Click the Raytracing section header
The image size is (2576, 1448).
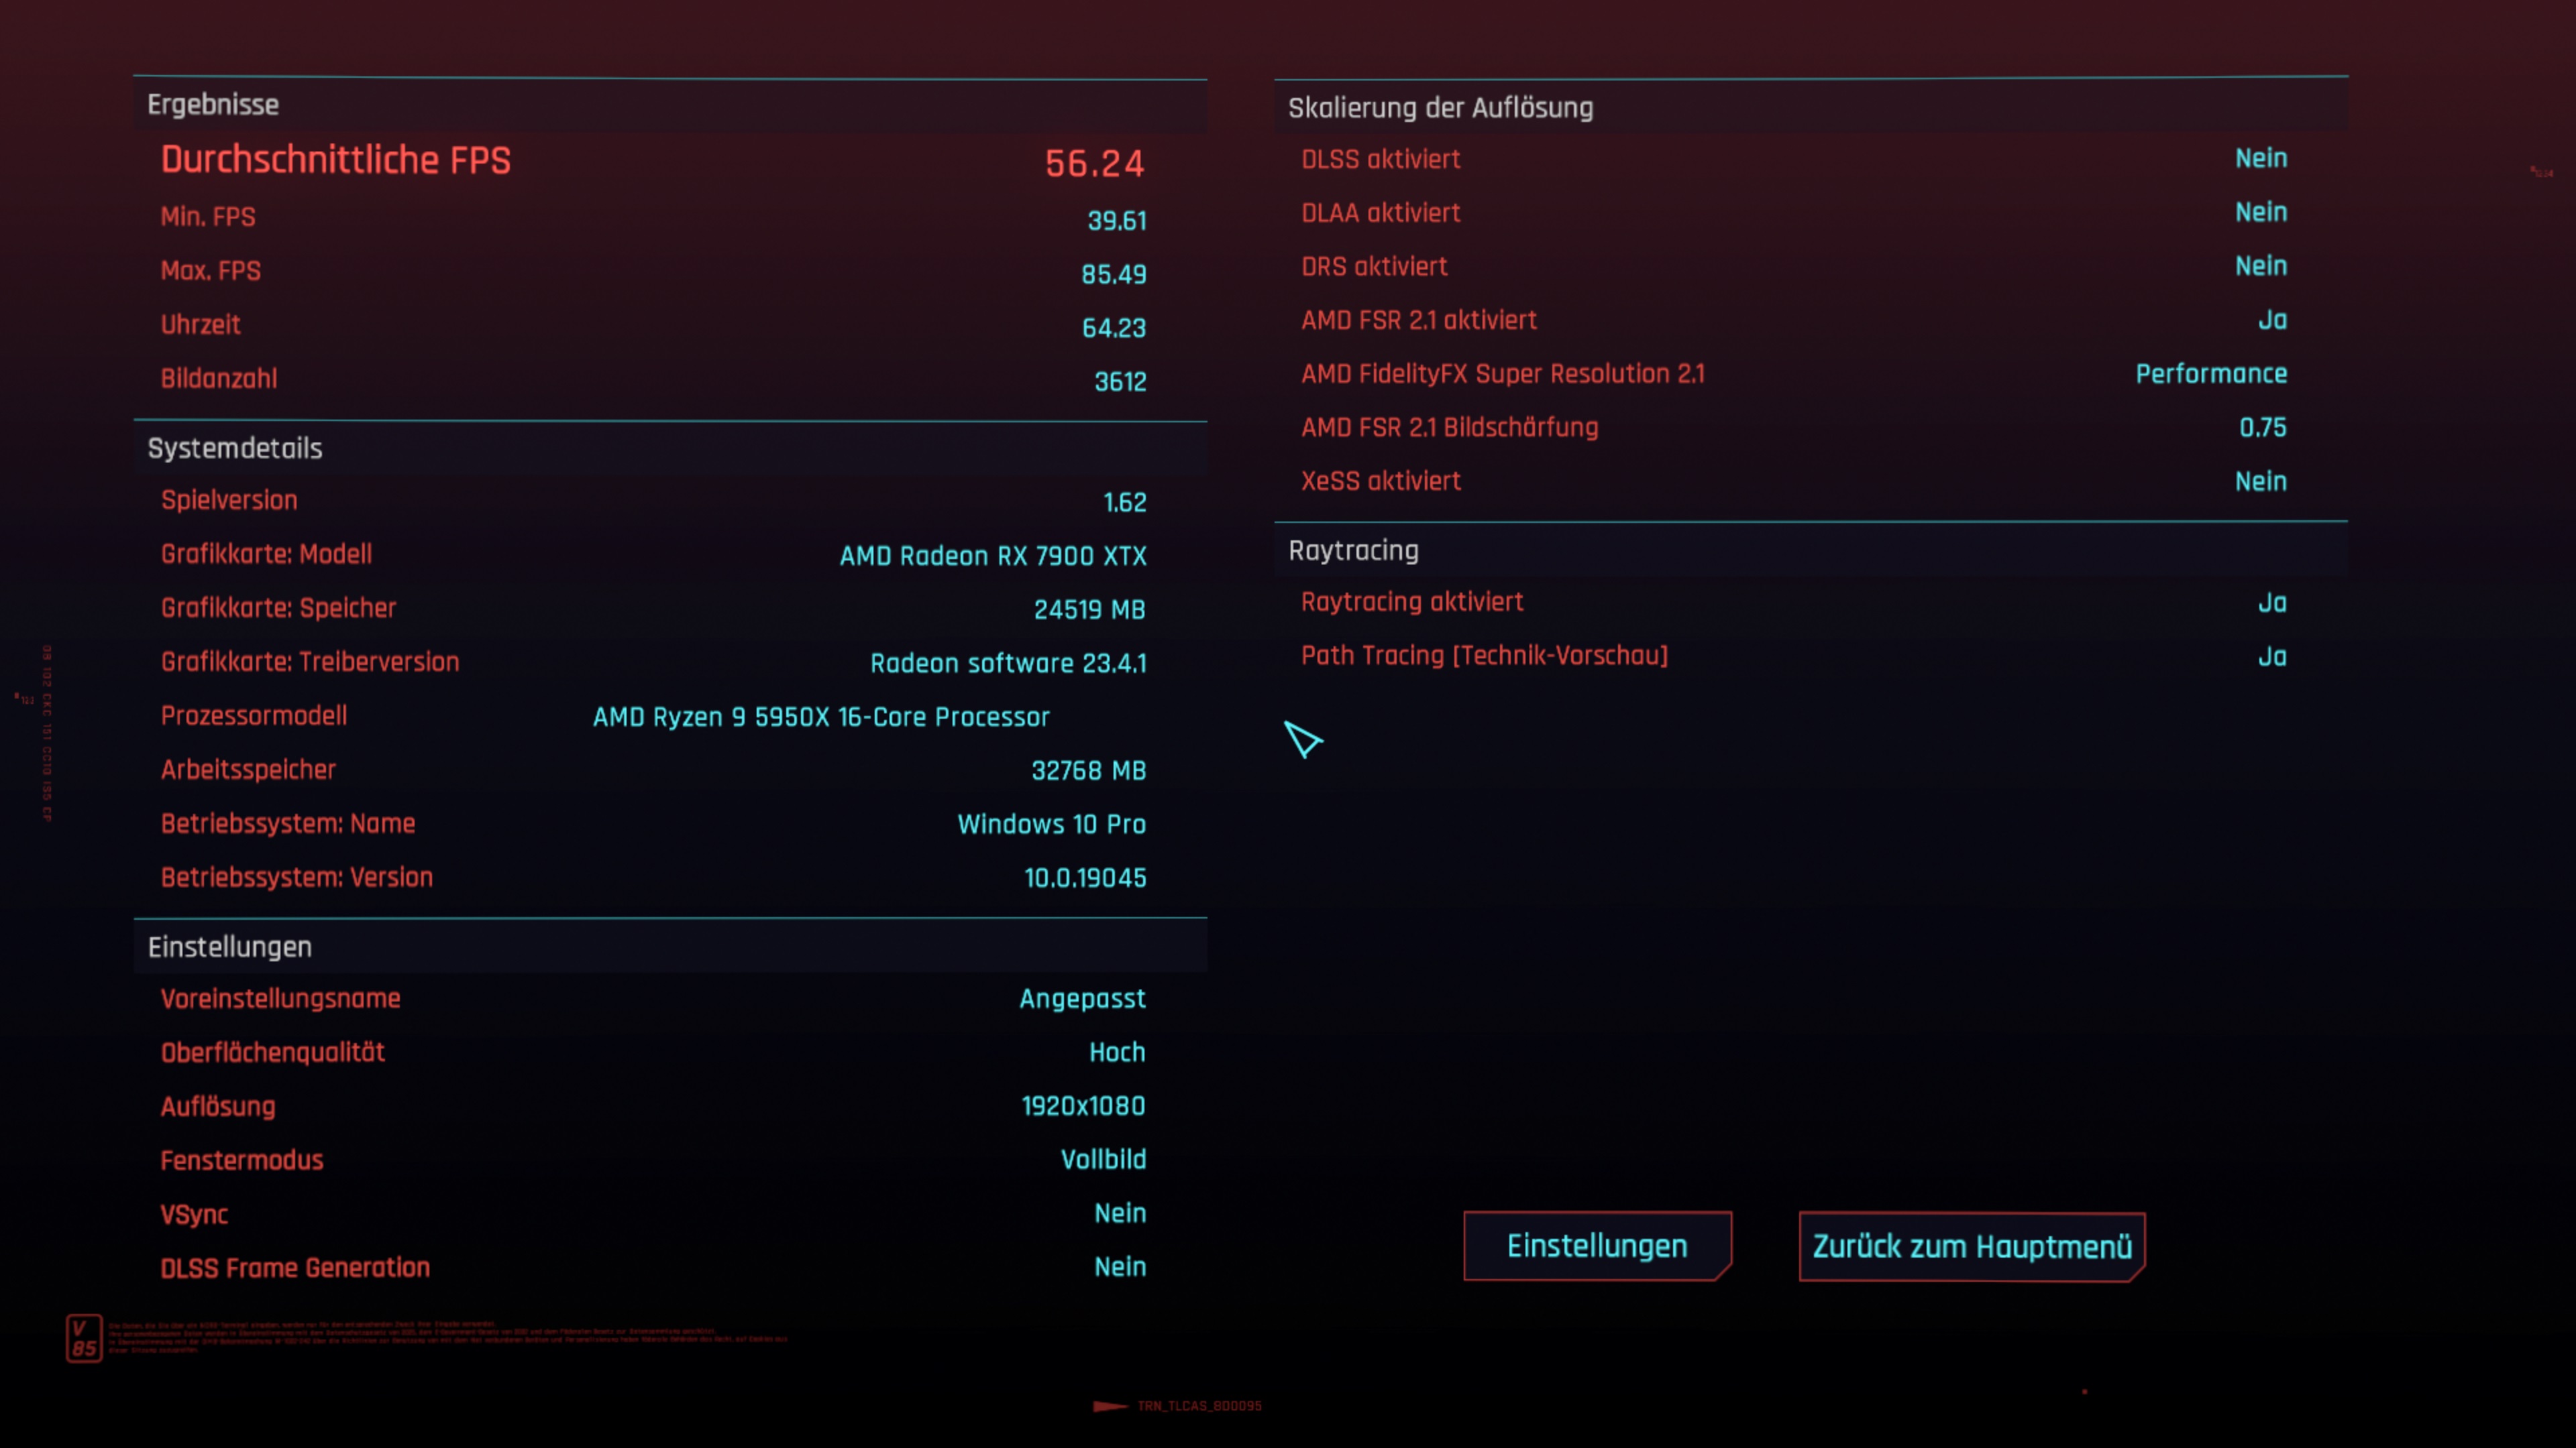pyautogui.click(x=1353, y=550)
